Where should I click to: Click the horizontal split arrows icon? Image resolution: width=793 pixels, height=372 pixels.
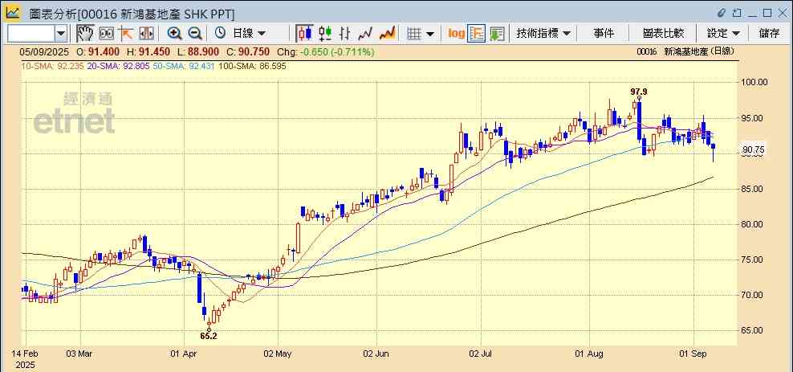click(146, 34)
